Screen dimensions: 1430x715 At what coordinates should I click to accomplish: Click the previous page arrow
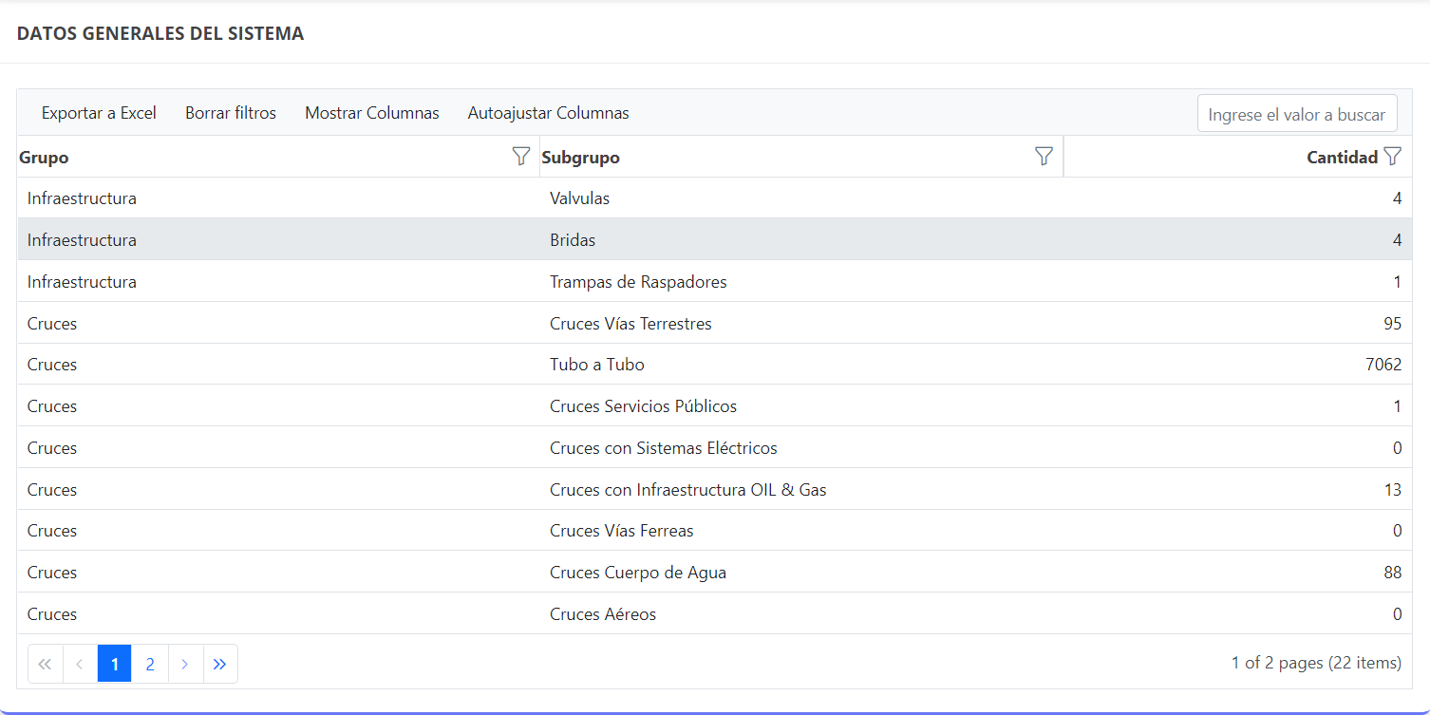(80, 664)
